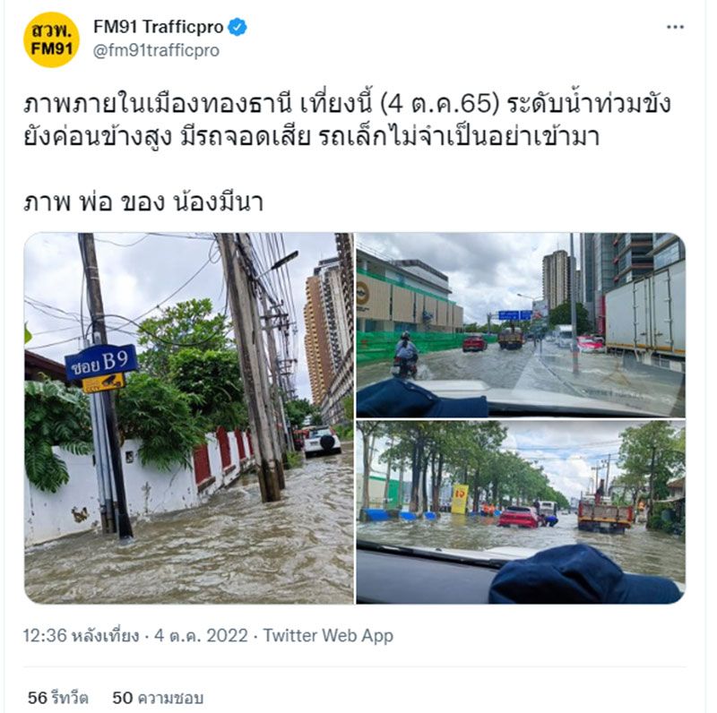Visit the @fm91trafficpro handle link
Image resolution: width=717 pixels, height=713 pixels.
(x=156, y=50)
